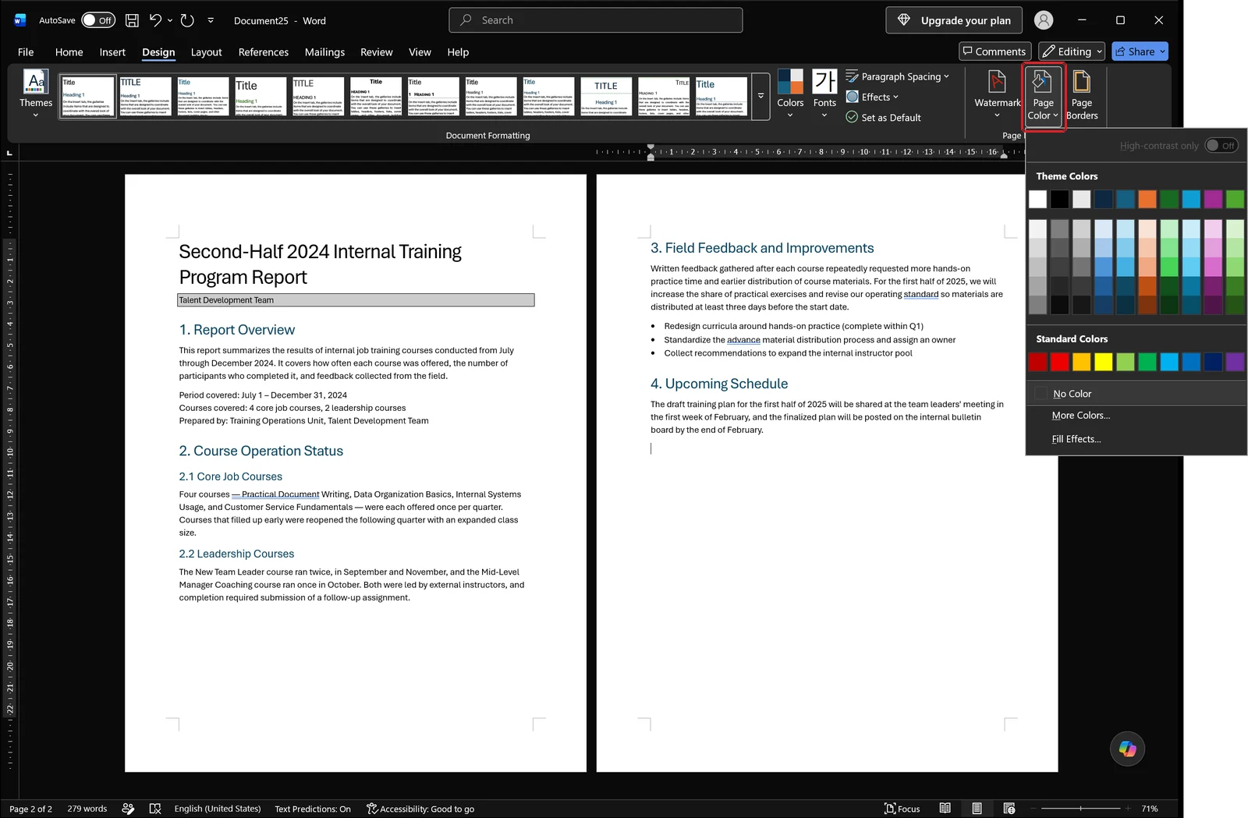Switch to the Review tab
The image size is (1248, 818).
click(x=376, y=52)
